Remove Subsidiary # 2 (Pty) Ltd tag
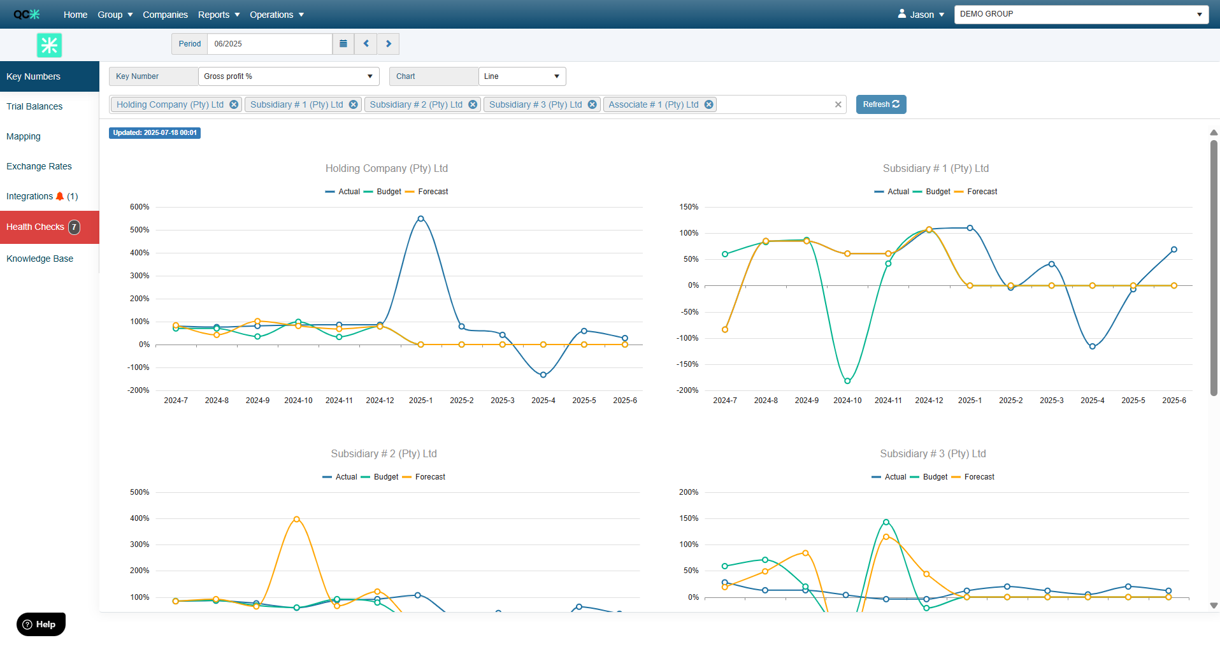The image size is (1220, 654). click(x=473, y=104)
